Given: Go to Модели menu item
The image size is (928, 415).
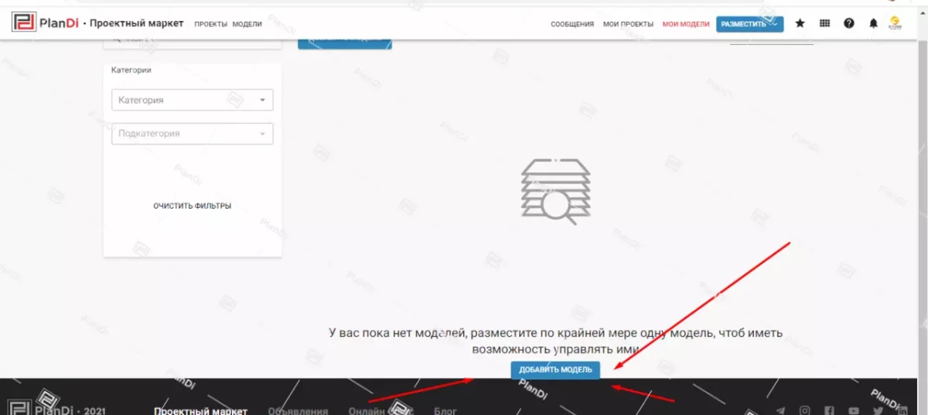Looking at the screenshot, I should 247,24.
